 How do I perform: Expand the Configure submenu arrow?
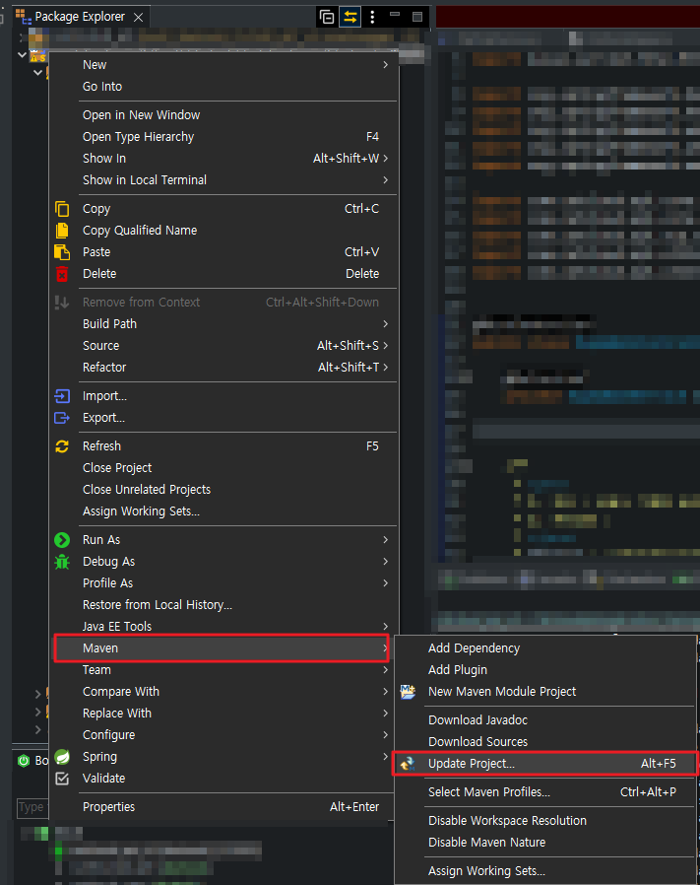point(385,735)
